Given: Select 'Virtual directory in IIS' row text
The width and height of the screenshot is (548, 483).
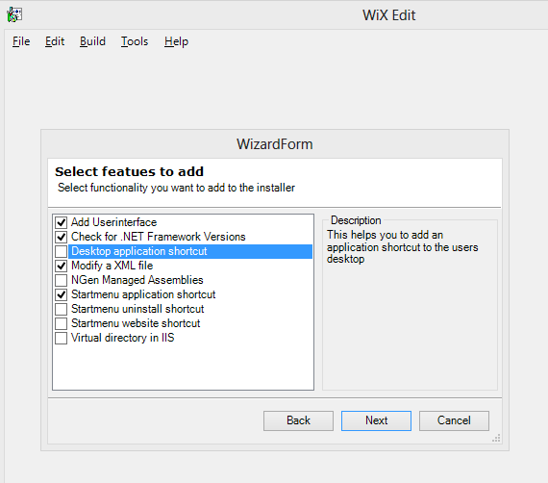Looking at the screenshot, I should pyautogui.click(x=123, y=338).
